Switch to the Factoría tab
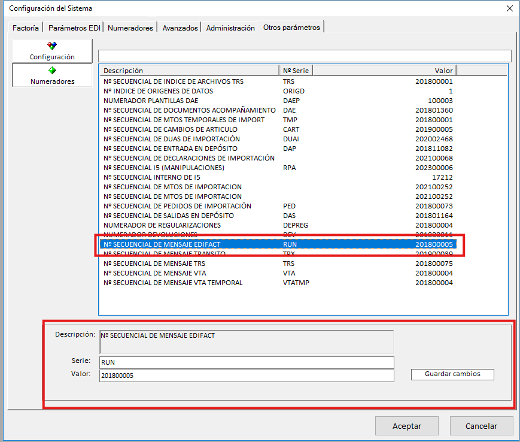Image resolution: width=520 pixels, height=442 pixels. click(x=26, y=28)
